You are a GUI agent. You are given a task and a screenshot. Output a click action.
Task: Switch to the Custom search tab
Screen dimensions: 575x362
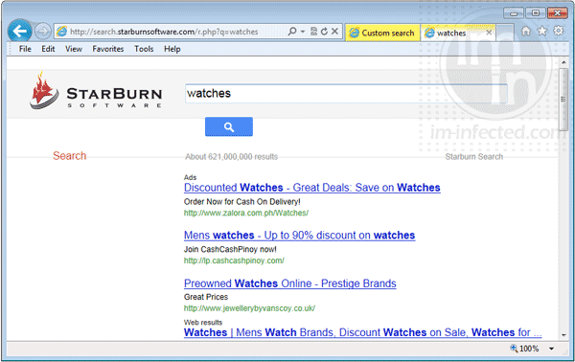[x=382, y=33]
